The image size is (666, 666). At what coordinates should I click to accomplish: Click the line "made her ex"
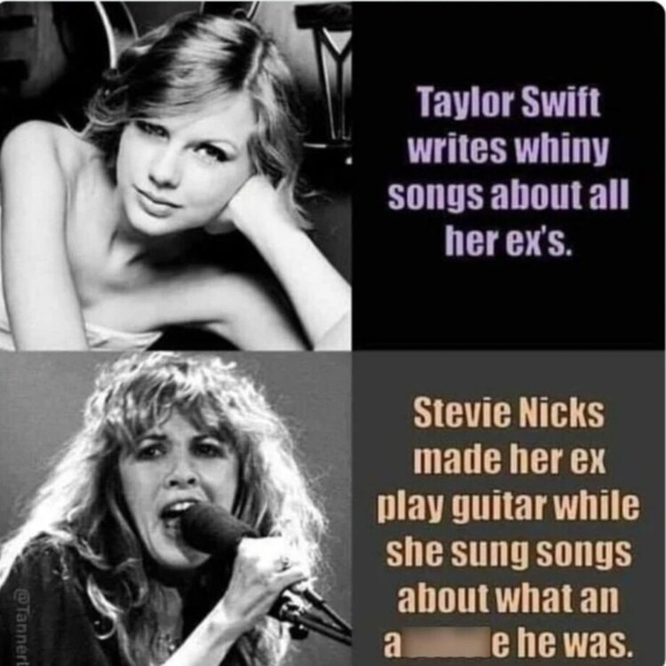click(509, 460)
